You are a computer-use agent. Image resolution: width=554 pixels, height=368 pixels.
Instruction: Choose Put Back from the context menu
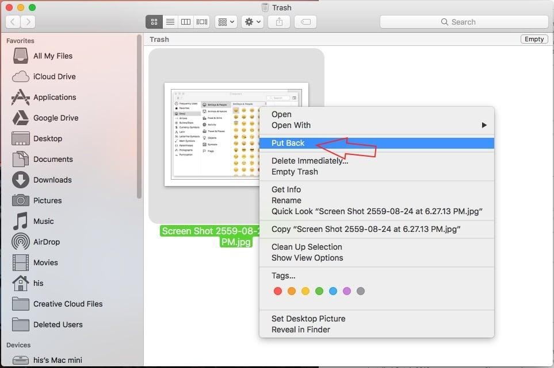[289, 143]
